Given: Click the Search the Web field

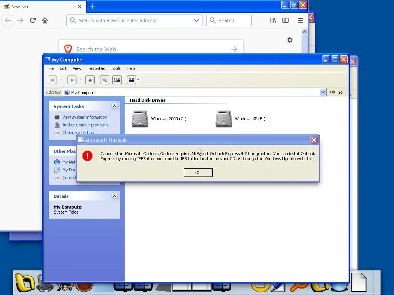Looking at the screenshot, I should (151, 47).
